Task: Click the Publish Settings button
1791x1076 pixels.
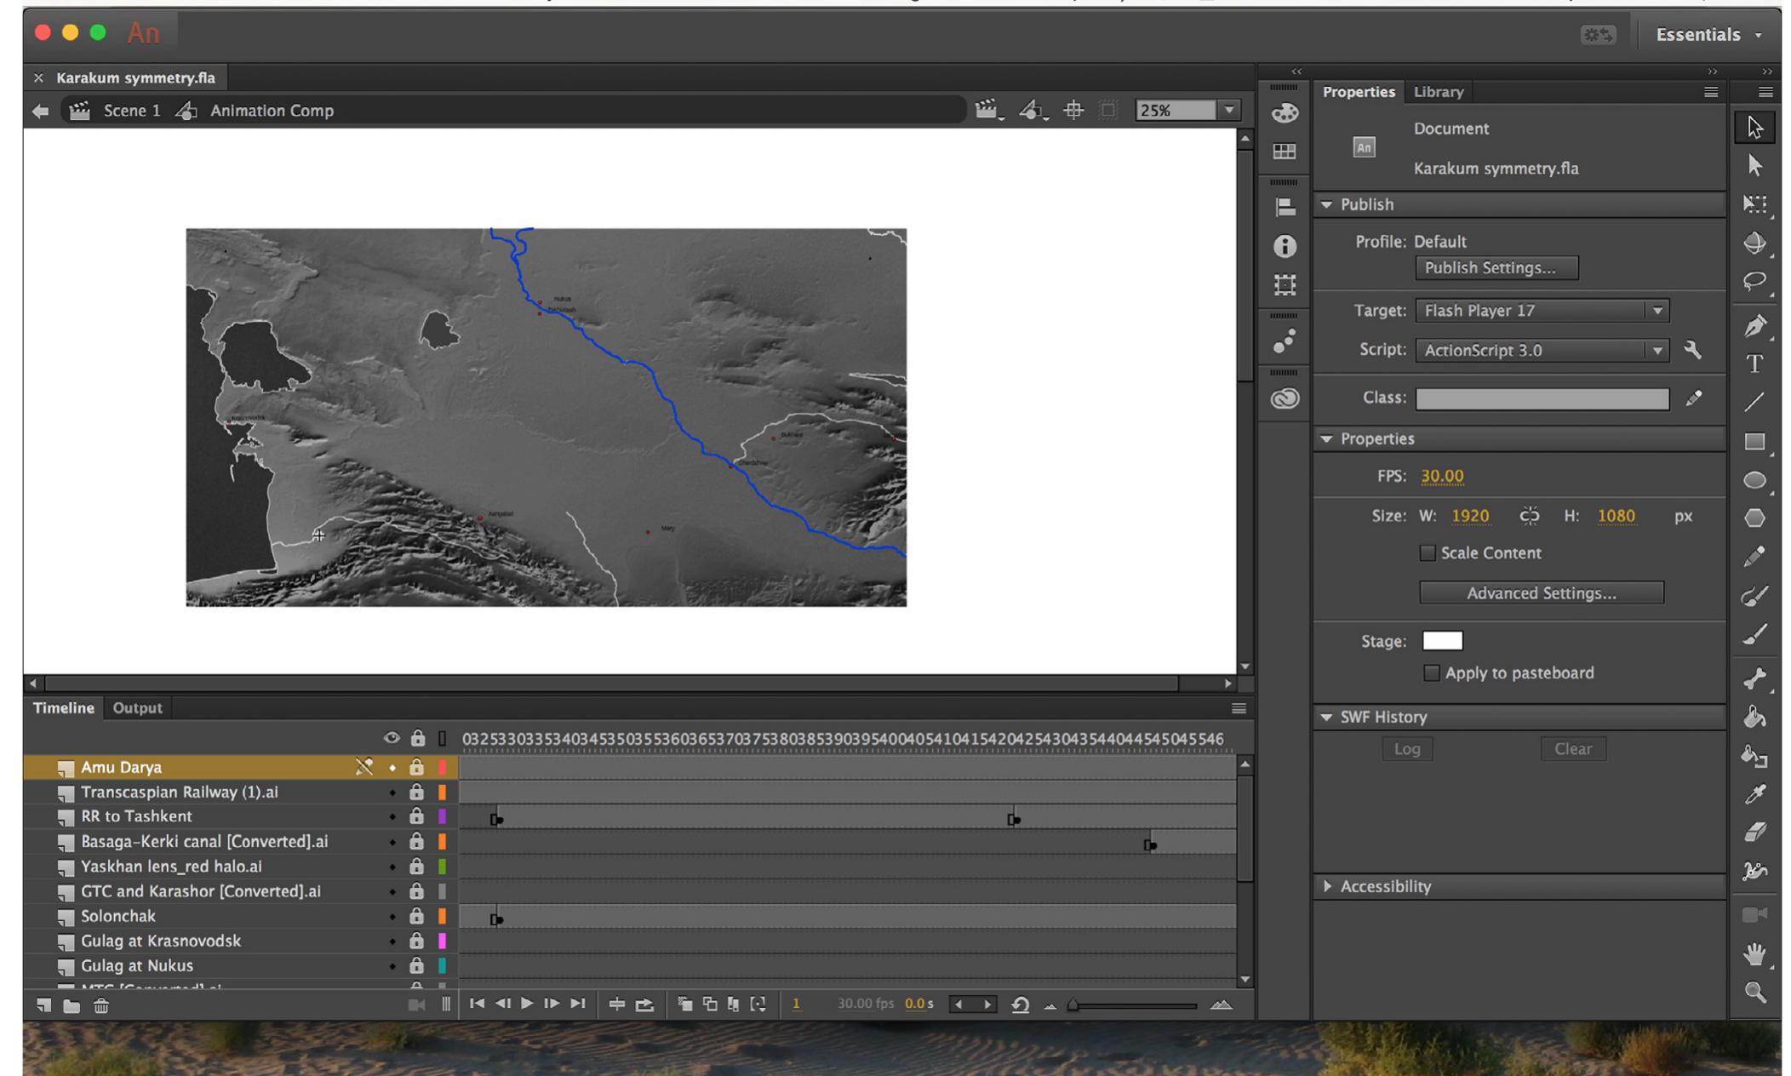Action: pos(1496,268)
